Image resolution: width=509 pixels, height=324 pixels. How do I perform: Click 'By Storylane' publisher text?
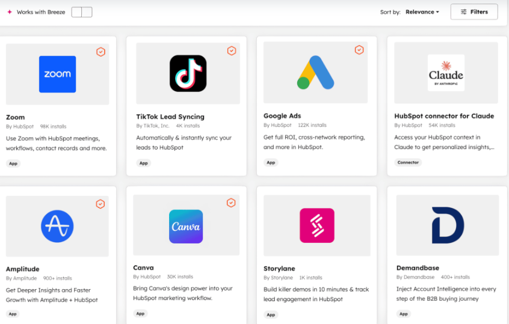(278, 278)
